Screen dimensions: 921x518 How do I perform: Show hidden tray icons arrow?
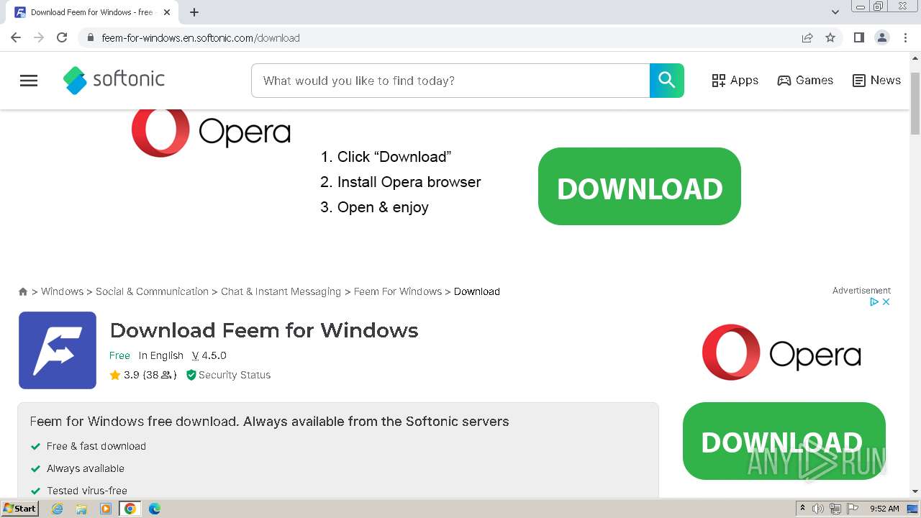point(803,509)
